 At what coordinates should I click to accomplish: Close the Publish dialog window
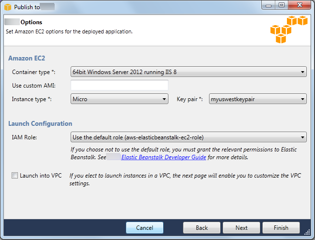coord(300,5)
